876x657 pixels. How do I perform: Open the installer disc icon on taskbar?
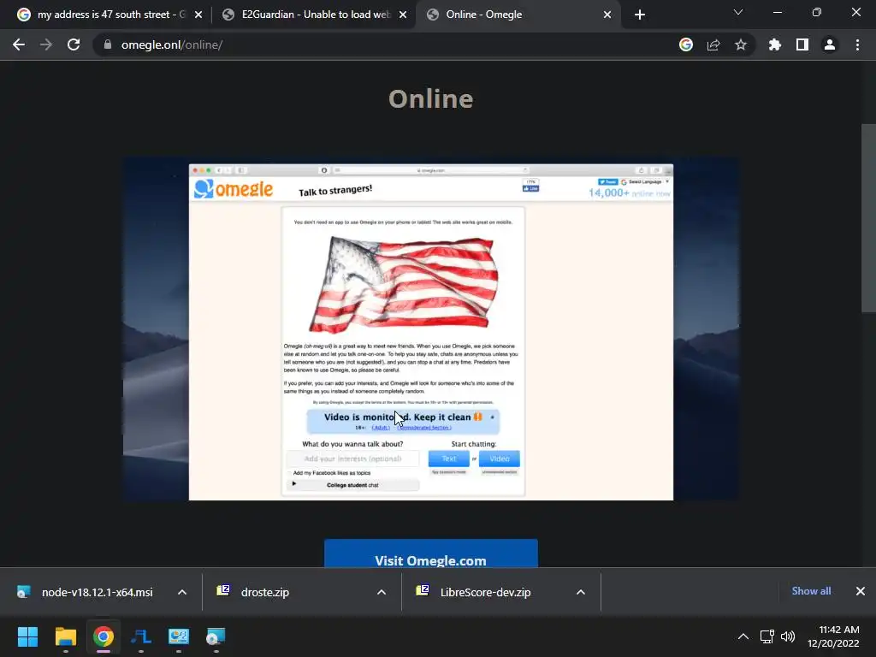click(216, 636)
